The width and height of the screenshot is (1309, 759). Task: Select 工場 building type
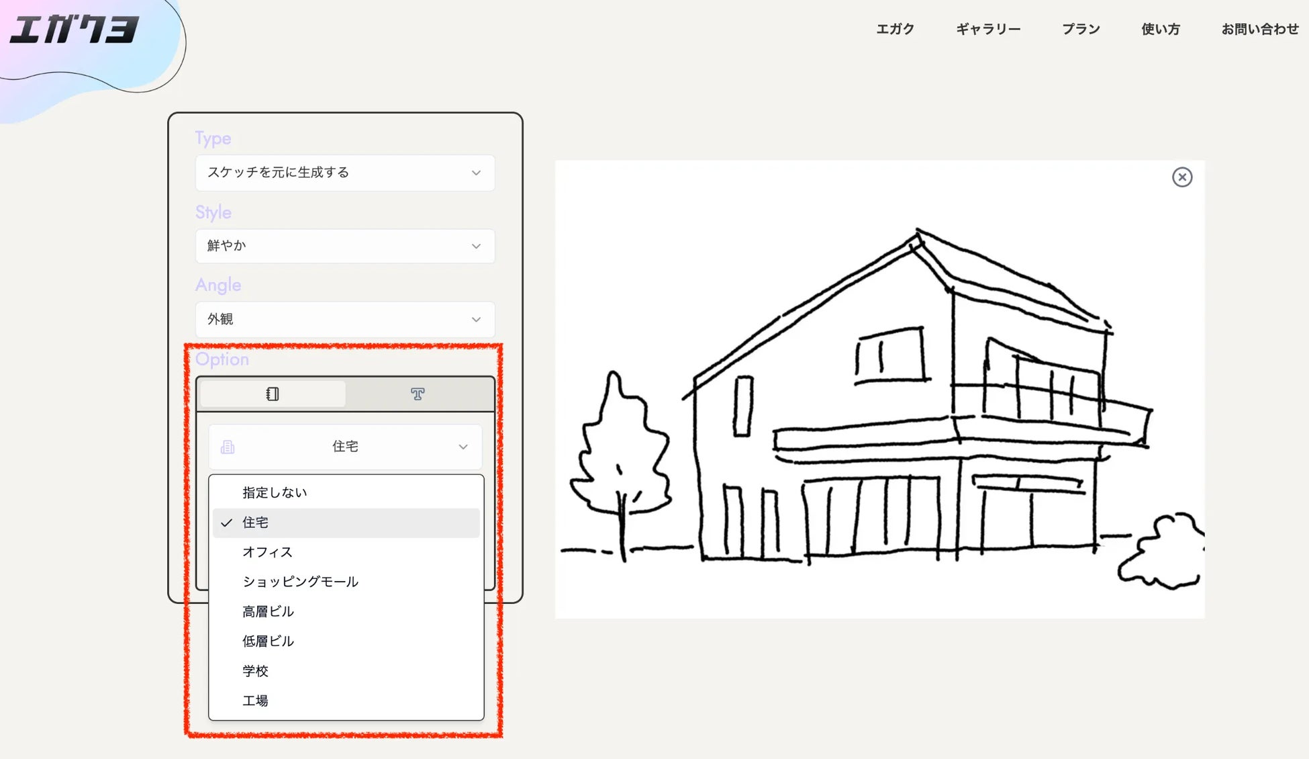[x=256, y=701]
